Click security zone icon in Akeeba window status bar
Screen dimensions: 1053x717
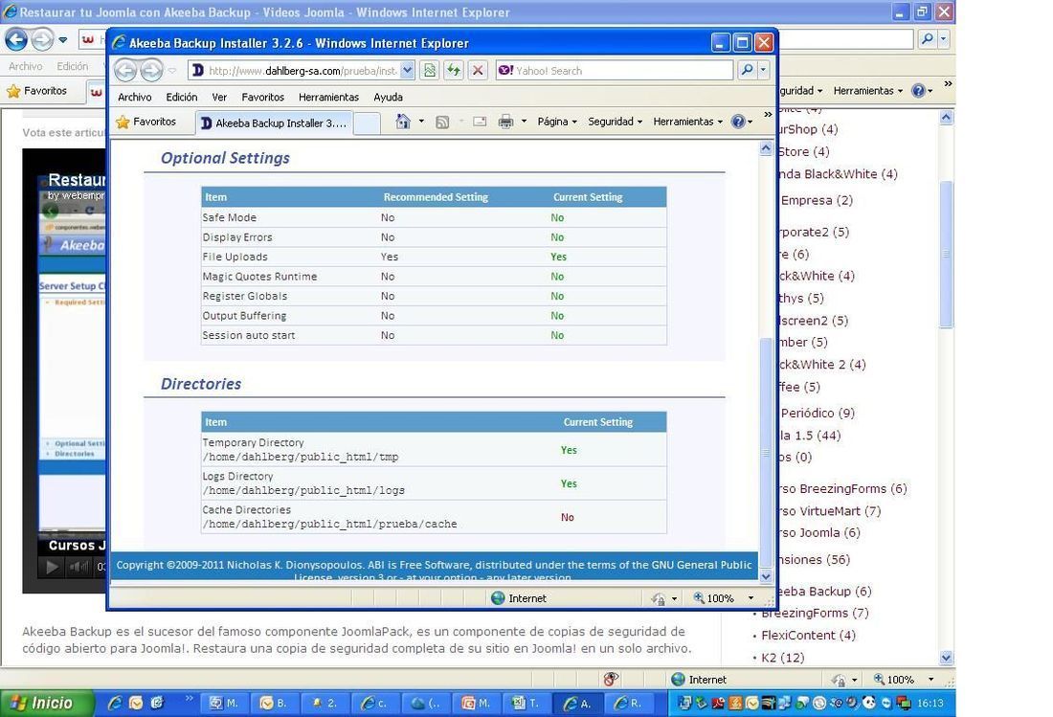659,598
